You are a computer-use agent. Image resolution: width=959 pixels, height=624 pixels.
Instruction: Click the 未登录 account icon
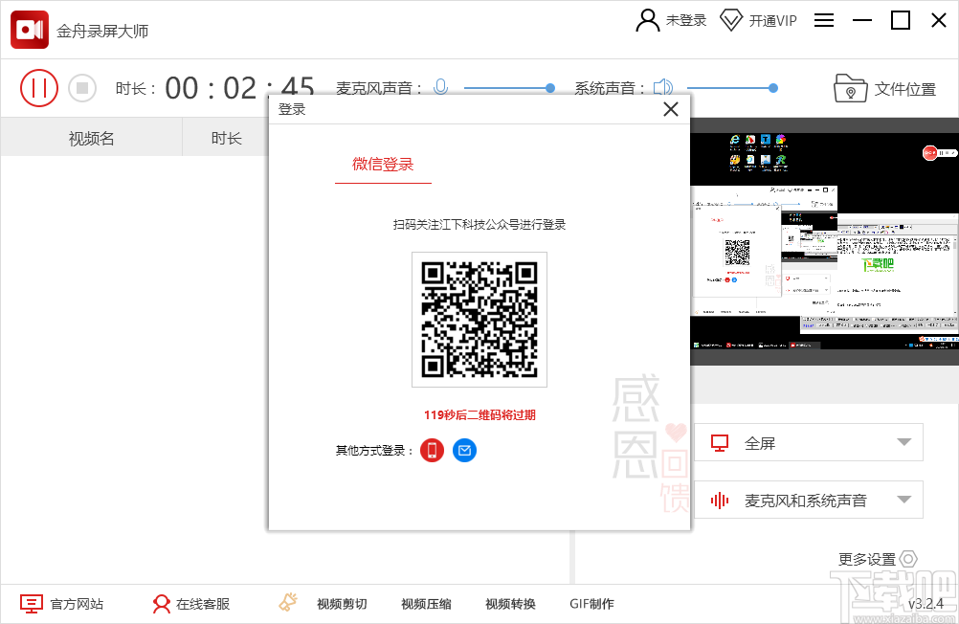pos(646,19)
